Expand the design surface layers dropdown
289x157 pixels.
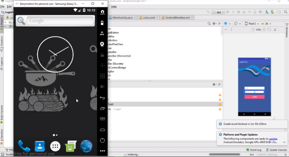point(227,23)
